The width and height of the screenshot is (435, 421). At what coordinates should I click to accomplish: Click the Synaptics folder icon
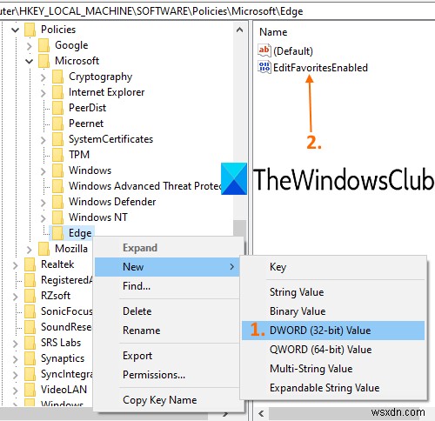pos(30,358)
